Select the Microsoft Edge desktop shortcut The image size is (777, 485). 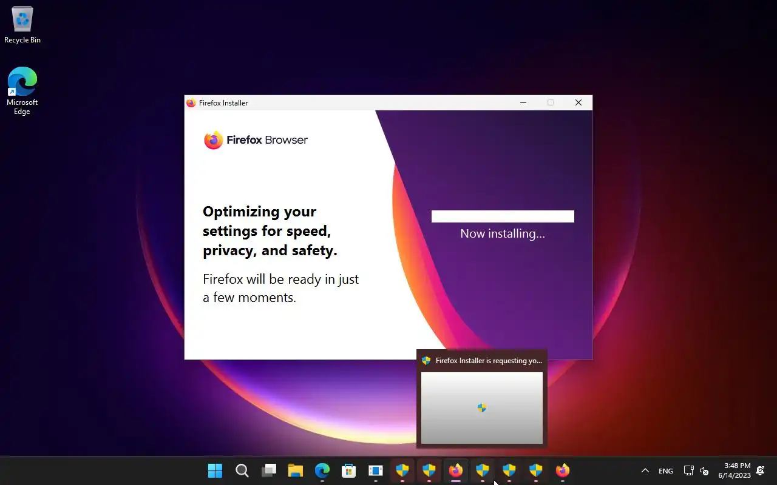(x=22, y=91)
